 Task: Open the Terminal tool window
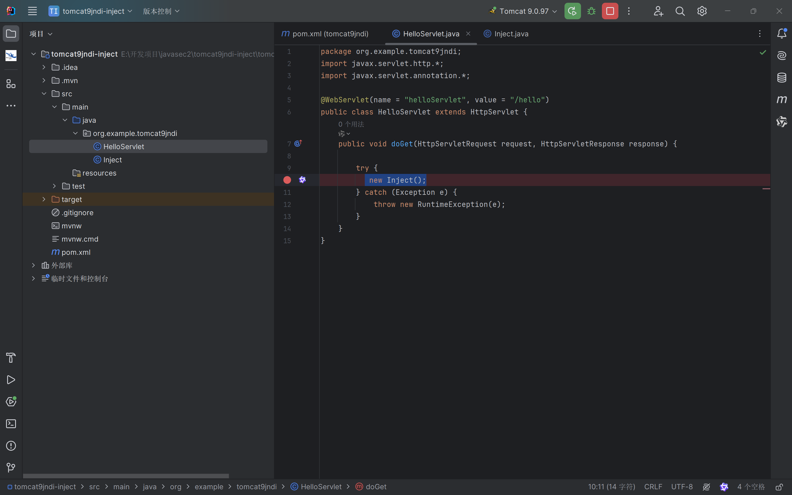(11, 424)
